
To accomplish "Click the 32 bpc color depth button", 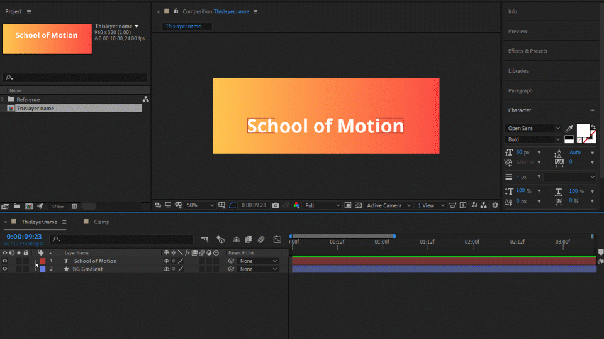I will click(x=58, y=207).
